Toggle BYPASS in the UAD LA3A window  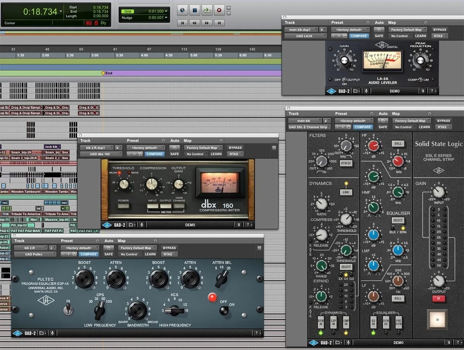(439, 29)
